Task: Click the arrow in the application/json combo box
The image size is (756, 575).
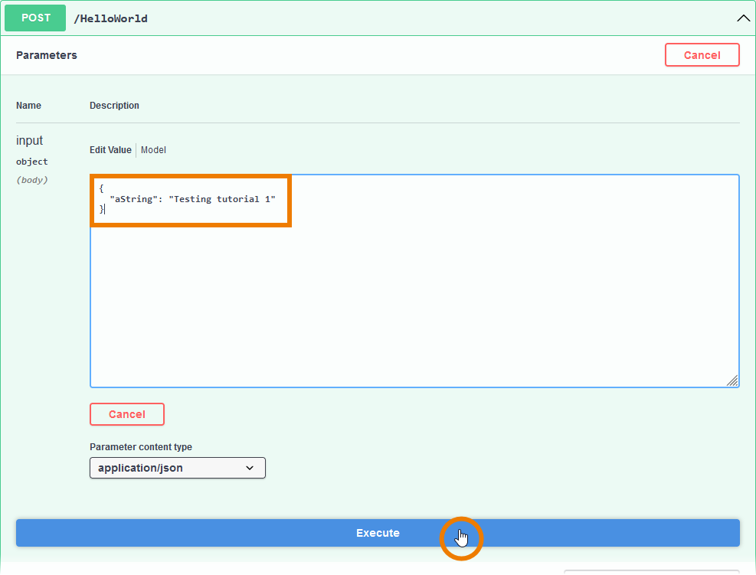Action: [x=250, y=468]
